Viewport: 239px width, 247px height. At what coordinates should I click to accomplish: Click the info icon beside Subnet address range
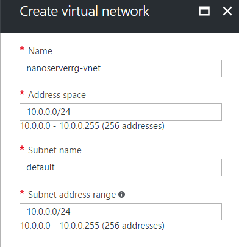121,195
